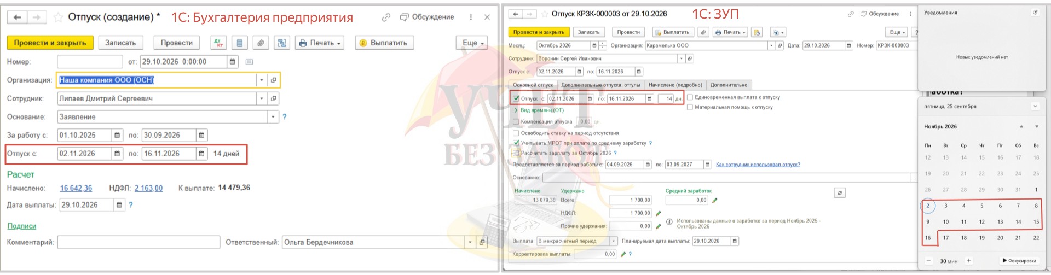Click the pencil icon next to НДФЛ
The width and height of the screenshot is (1051, 275).
(x=659, y=213)
